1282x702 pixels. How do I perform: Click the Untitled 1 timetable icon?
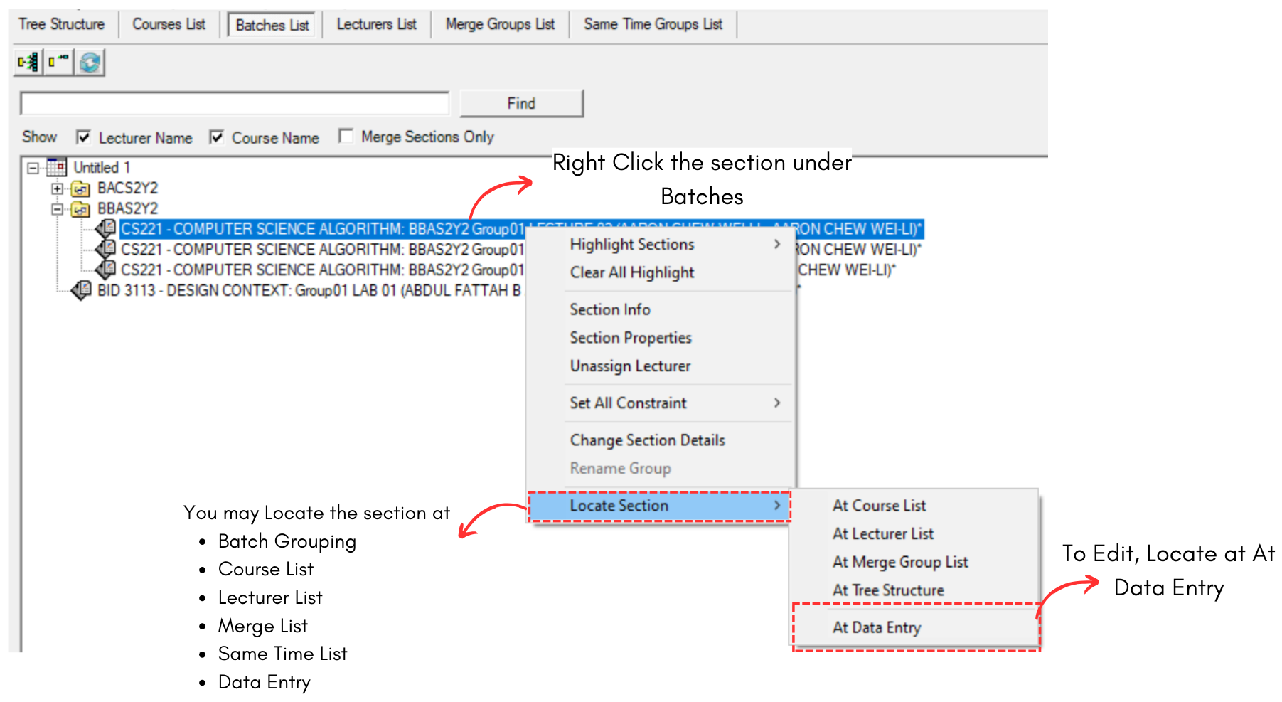57,168
